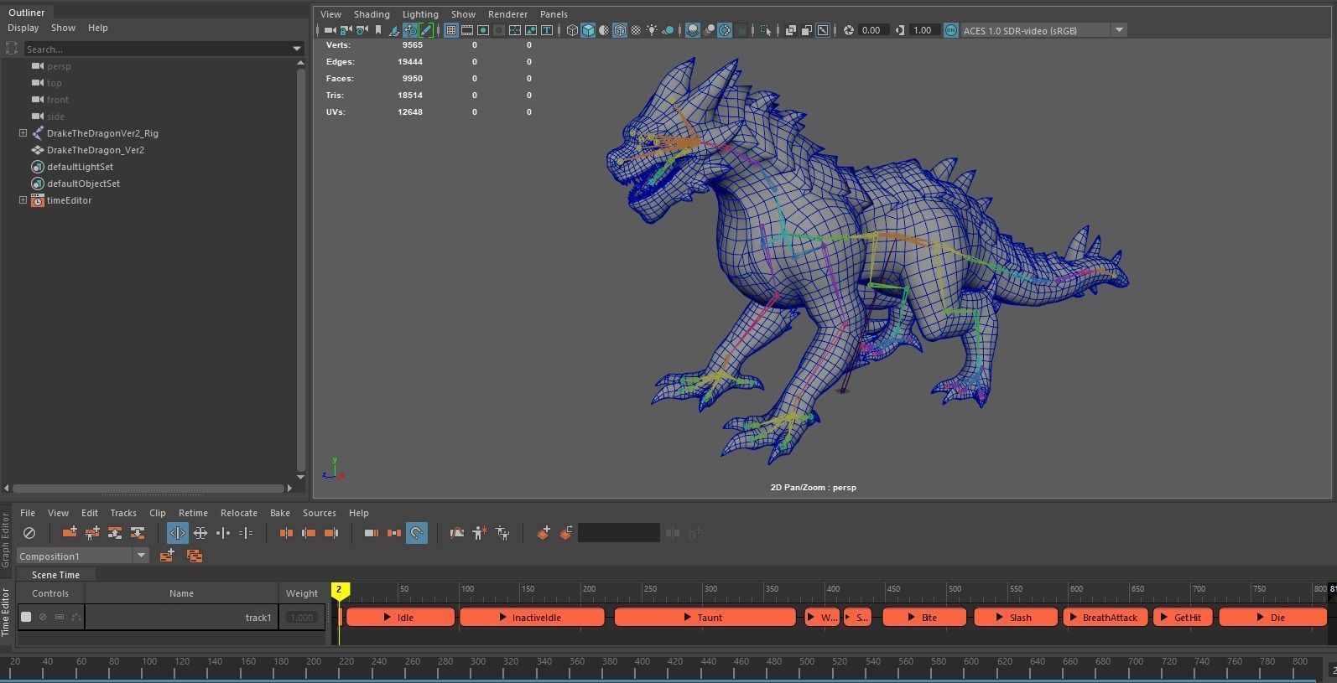1337x683 pixels.
Task: Toggle use all lights bulb icon
Action: click(652, 30)
